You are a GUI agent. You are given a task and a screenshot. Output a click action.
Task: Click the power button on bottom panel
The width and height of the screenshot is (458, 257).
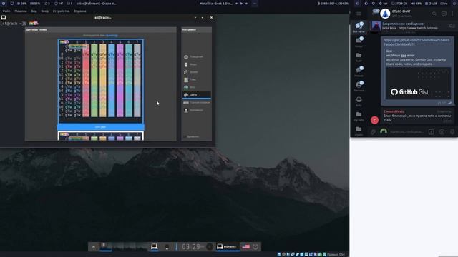tap(255, 247)
